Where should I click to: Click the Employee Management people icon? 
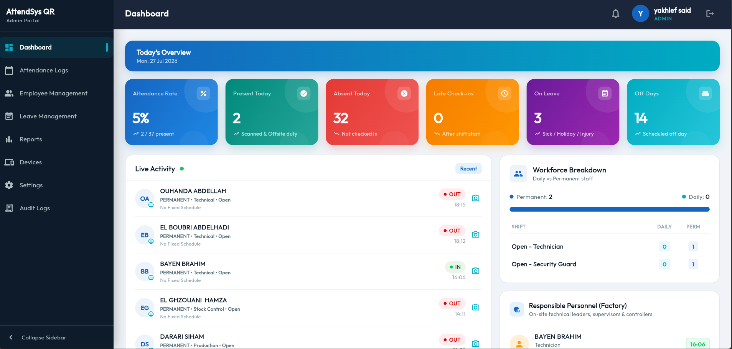pyautogui.click(x=9, y=93)
